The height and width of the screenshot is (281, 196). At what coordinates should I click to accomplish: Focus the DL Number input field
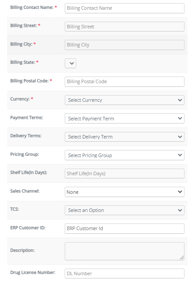click(124, 273)
